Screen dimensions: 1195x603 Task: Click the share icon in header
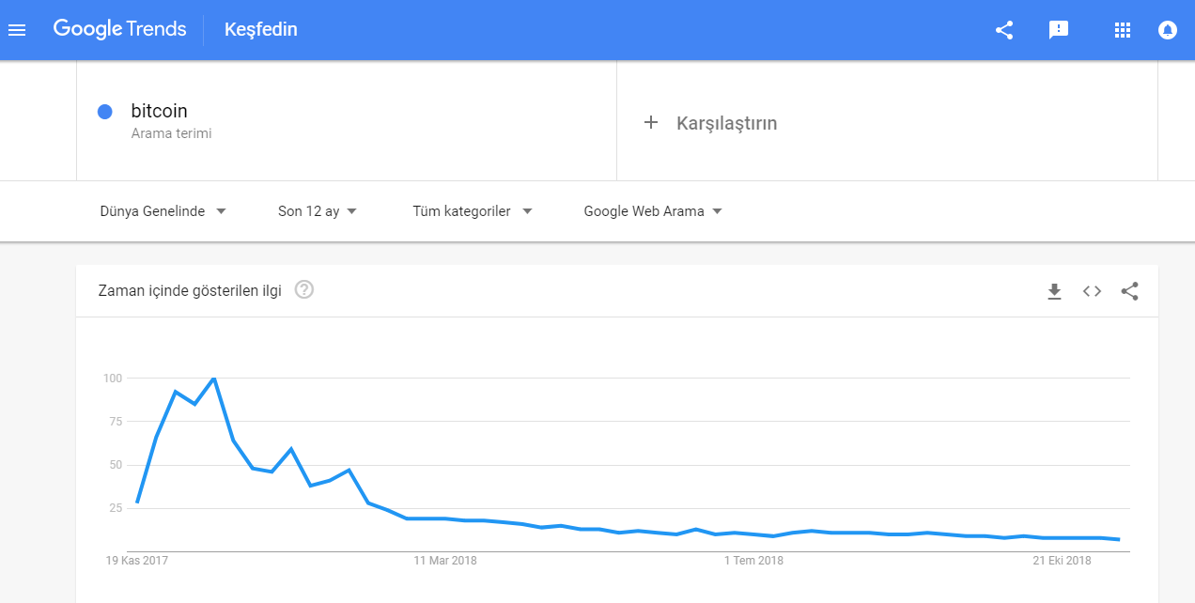(x=1004, y=30)
